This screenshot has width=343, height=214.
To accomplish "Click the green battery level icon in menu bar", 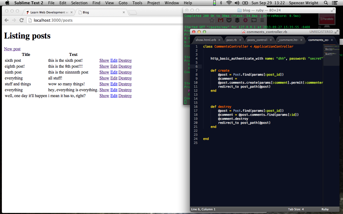I will point(214,3).
